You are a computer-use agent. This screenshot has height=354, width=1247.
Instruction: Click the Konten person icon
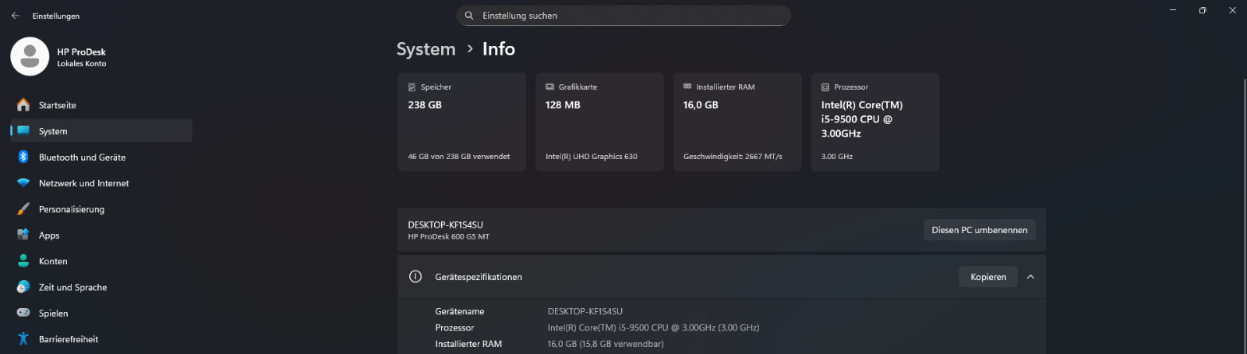coord(23,261)
